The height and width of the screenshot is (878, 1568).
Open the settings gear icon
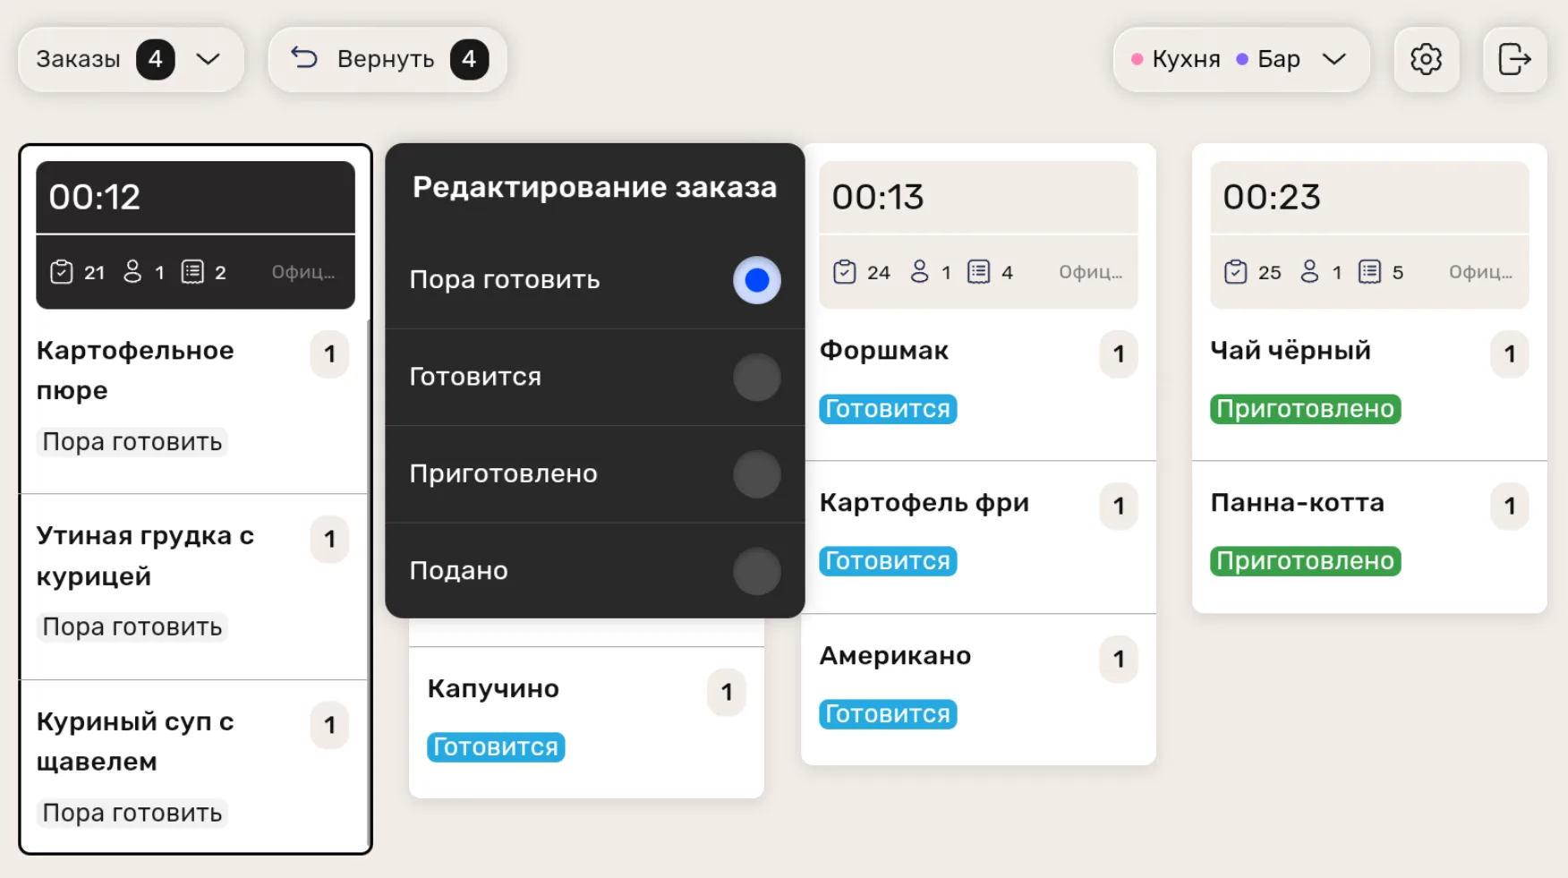(x=1426, y=59)
